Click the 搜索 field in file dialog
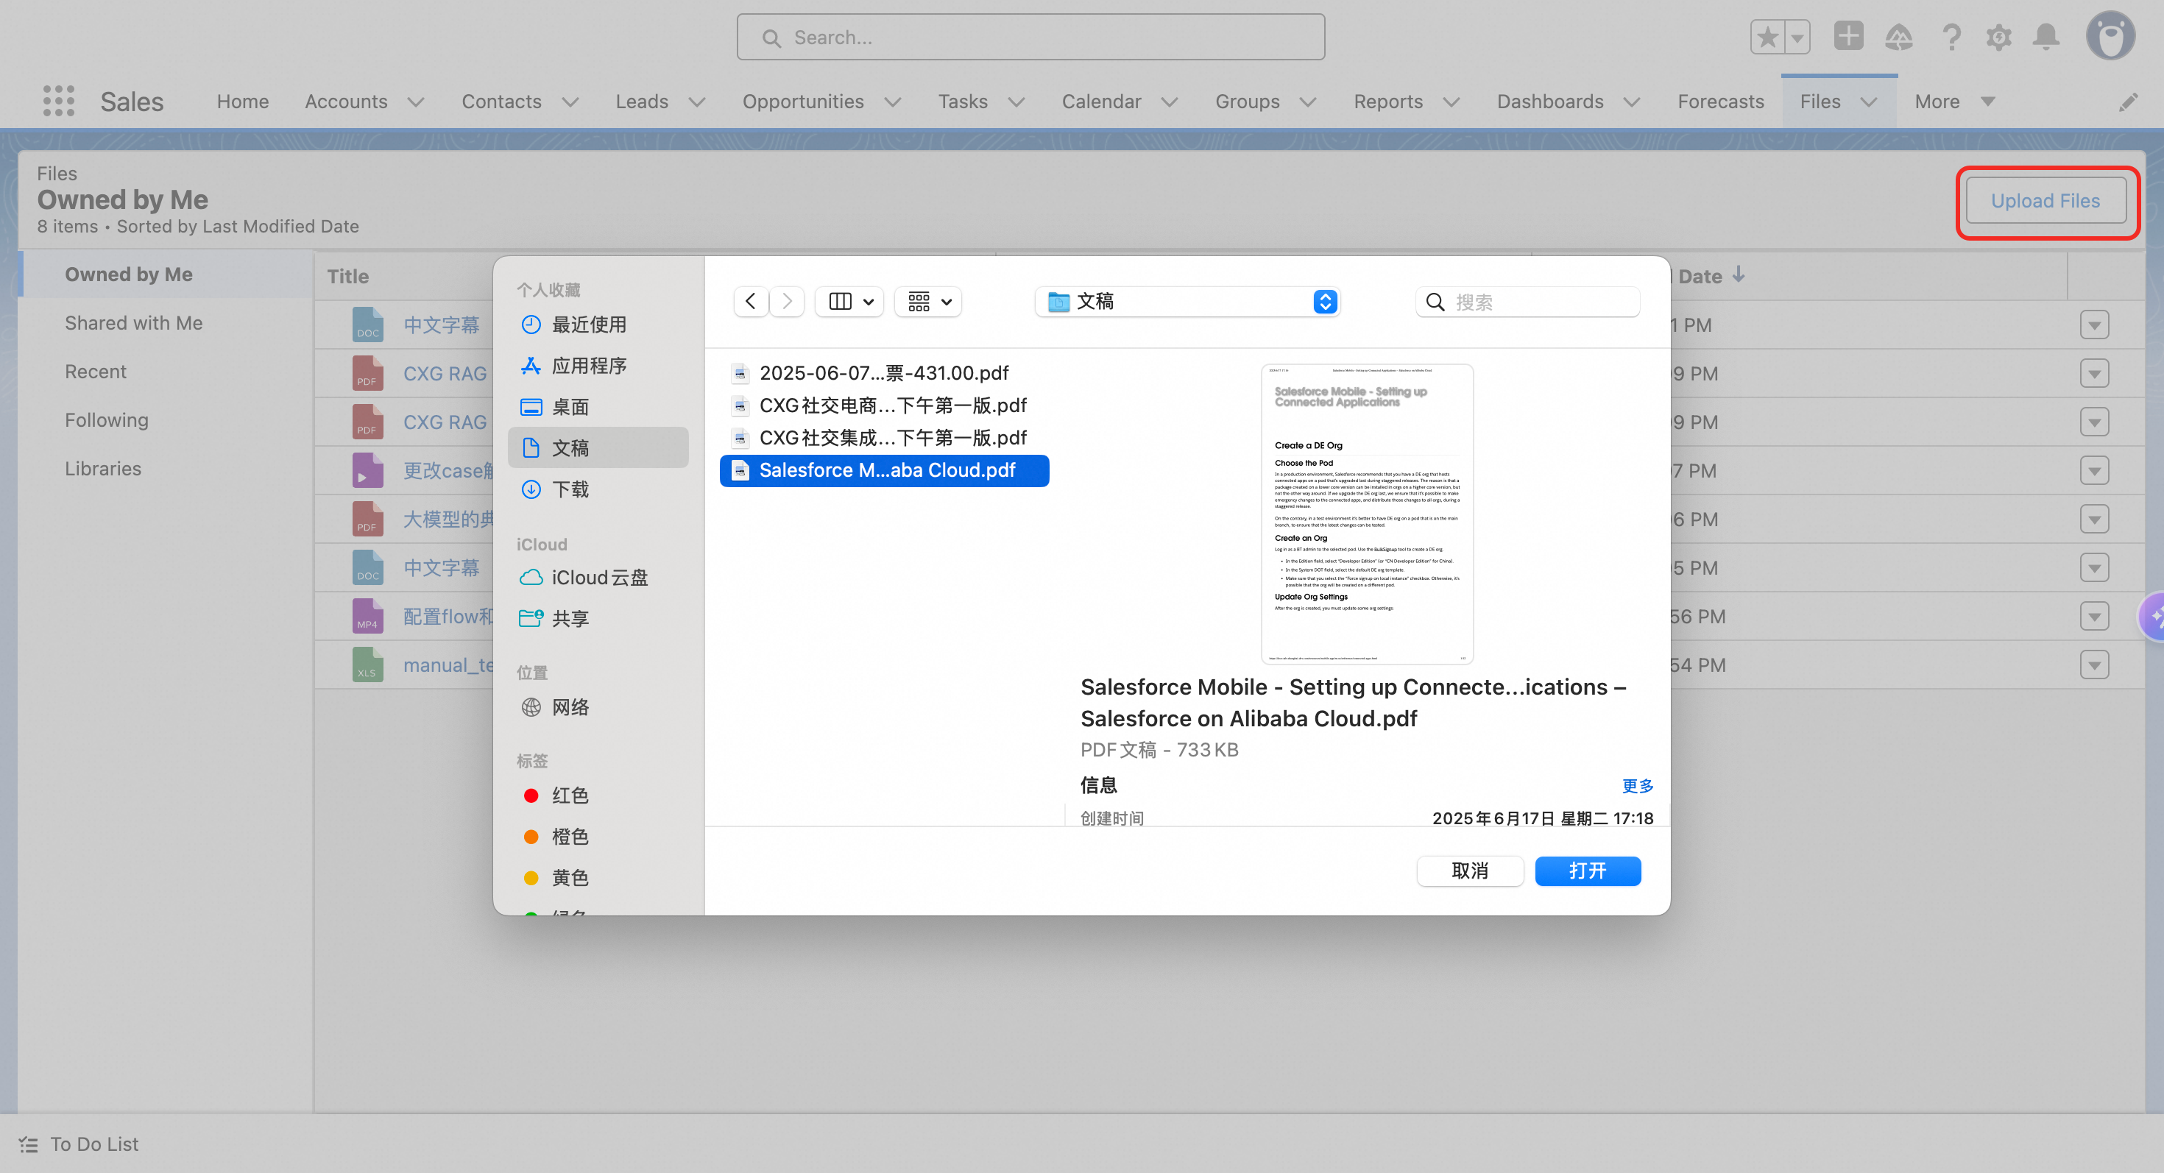 click(x=1527, y=302)
